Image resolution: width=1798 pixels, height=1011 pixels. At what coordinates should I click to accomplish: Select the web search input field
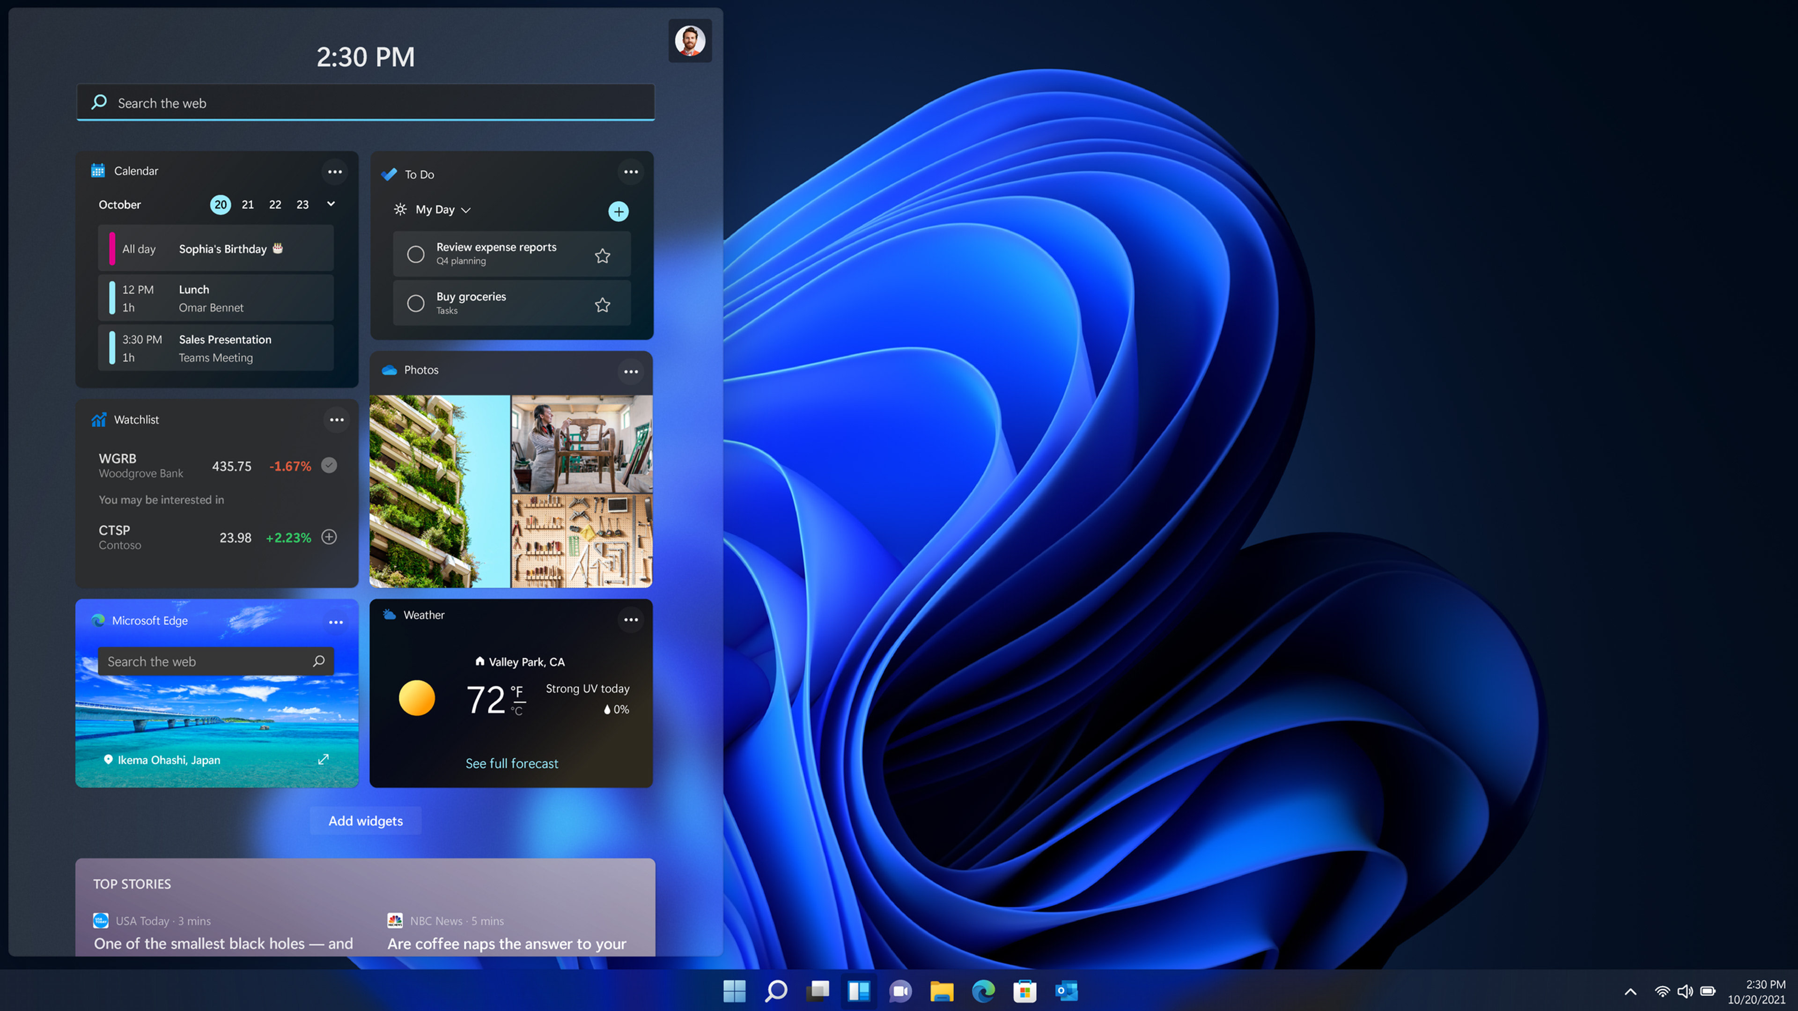pyautogui.click(x=366, y=103)
